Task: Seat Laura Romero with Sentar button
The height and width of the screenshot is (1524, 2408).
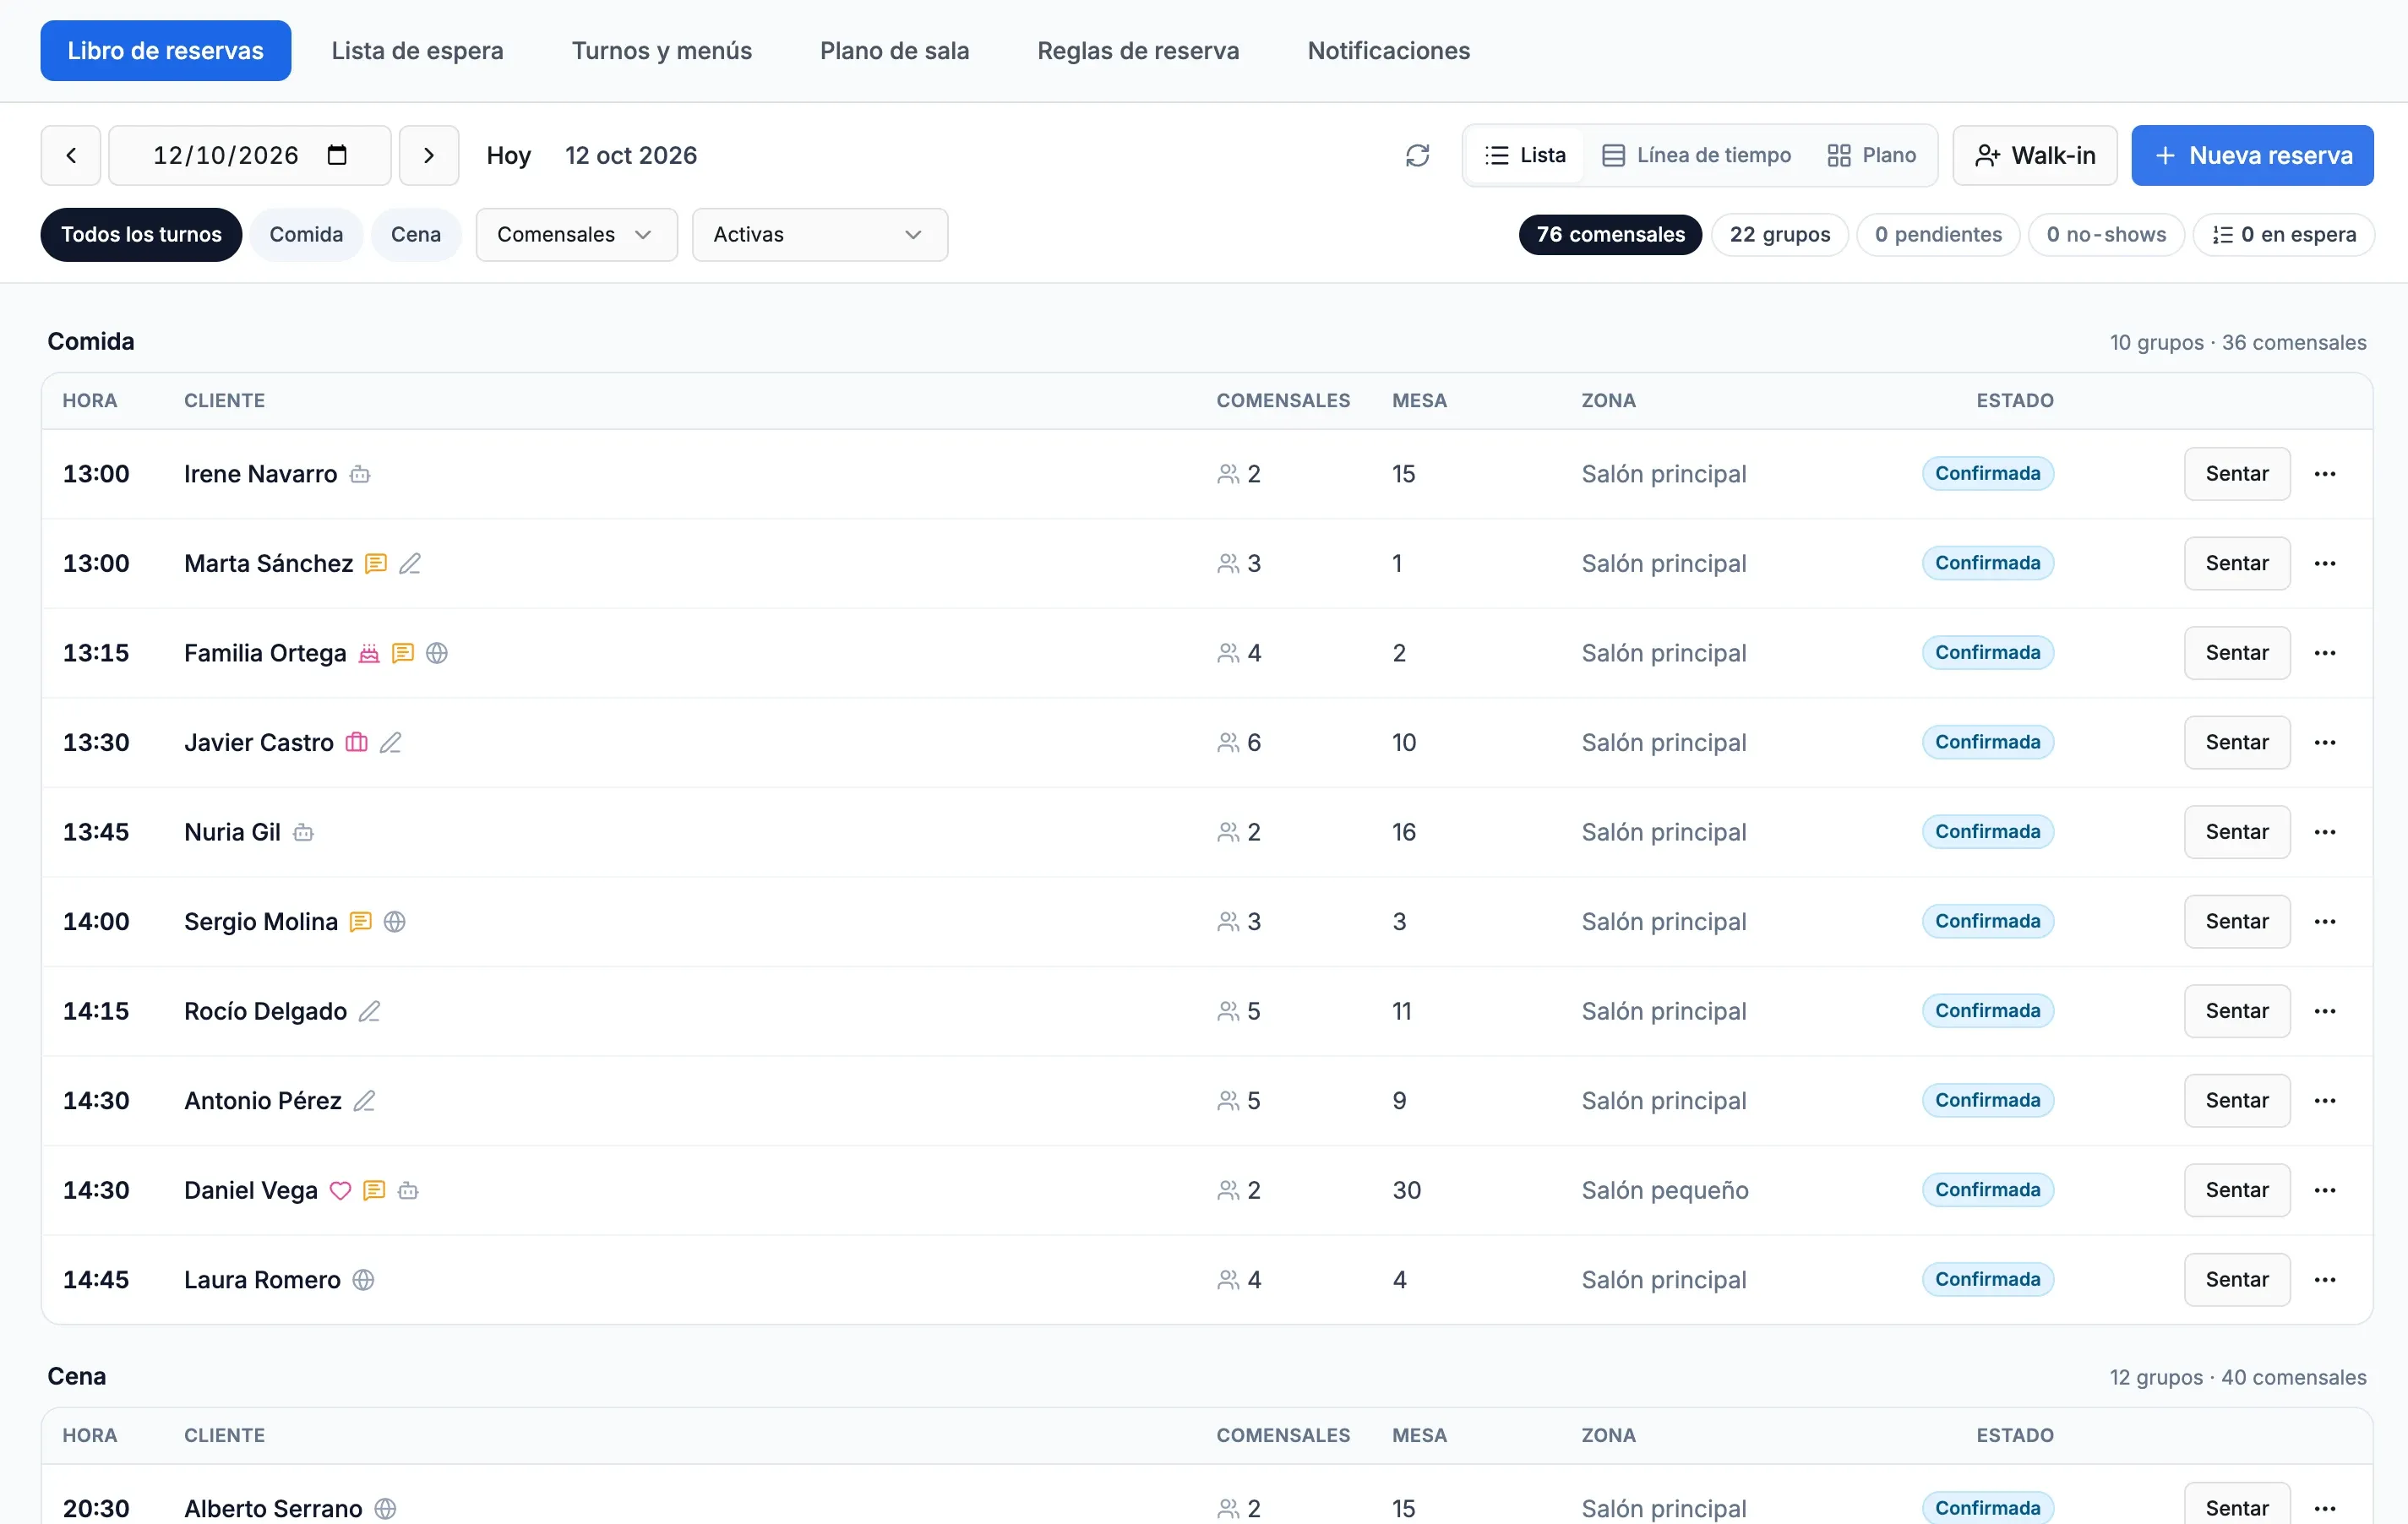Action: coord(2236,1279)
